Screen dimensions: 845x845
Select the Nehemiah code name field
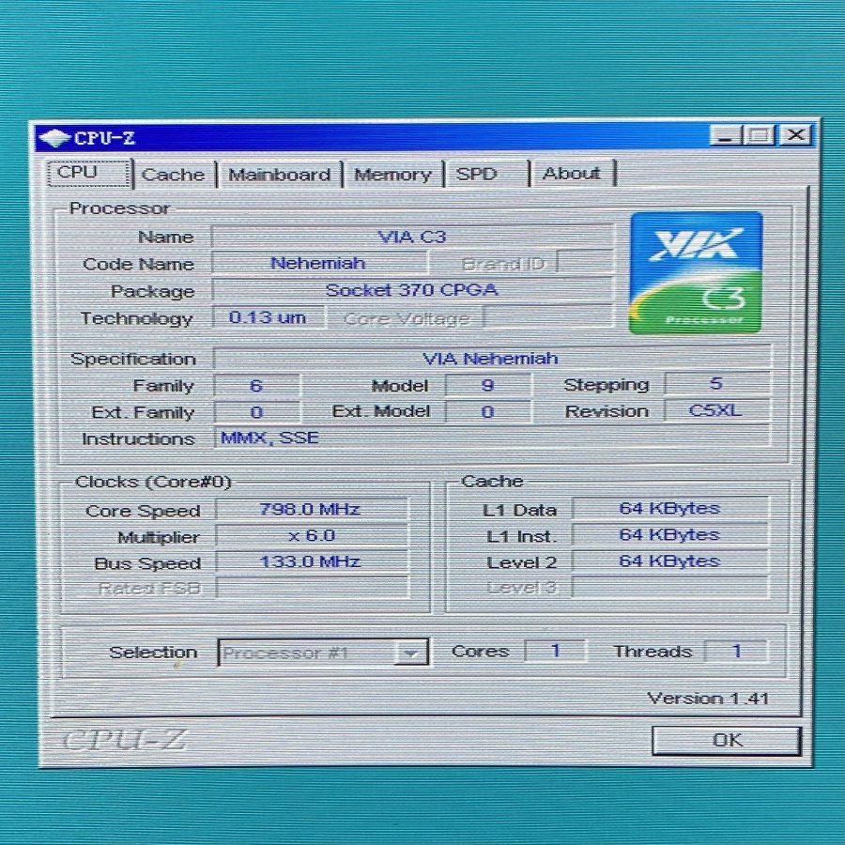click(x=319, y=264)
